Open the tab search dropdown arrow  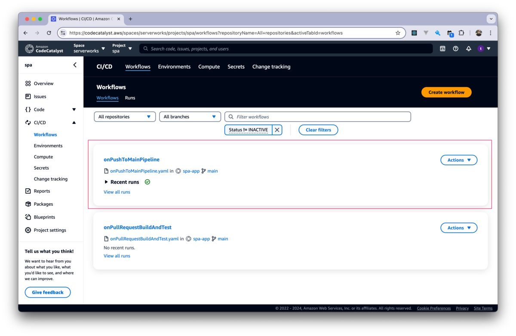[491, 19]
